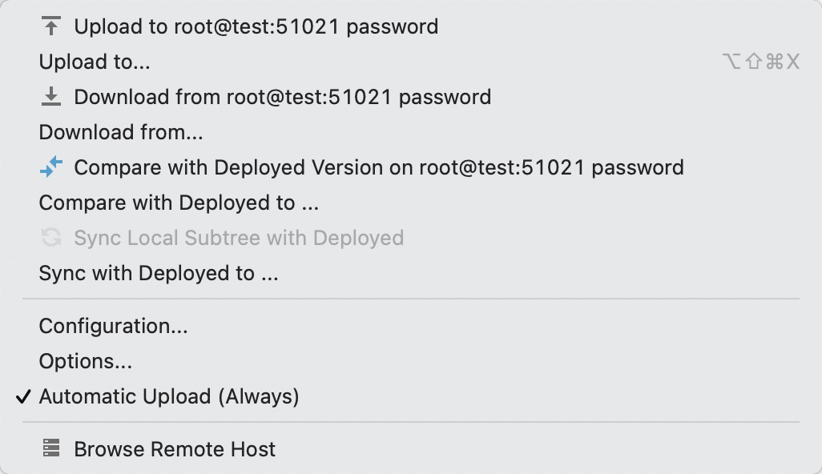Viewport: 822px width, 474px height.
Task: Click the Upload to... keyboard shortcut hint
Action: [760, 62]
